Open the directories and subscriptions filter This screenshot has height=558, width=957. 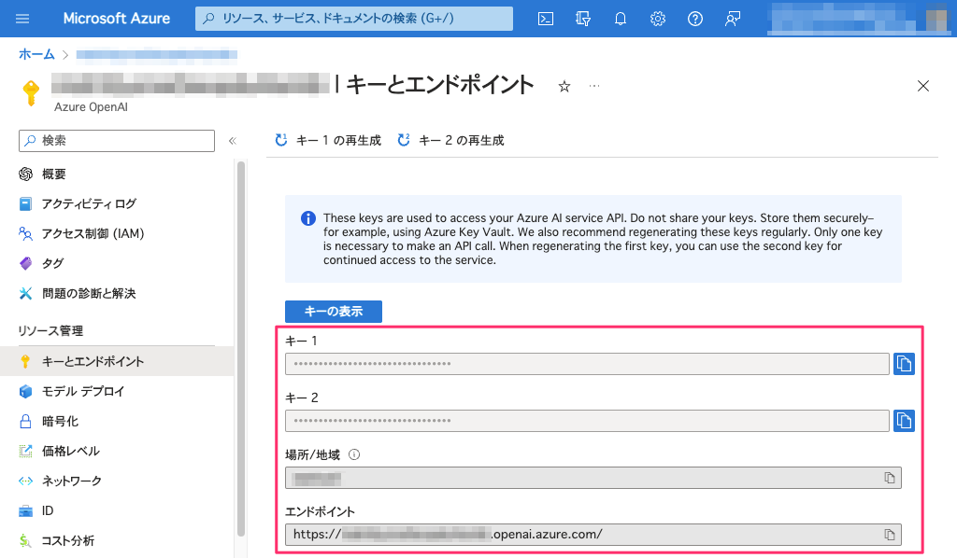pos(583,19)
